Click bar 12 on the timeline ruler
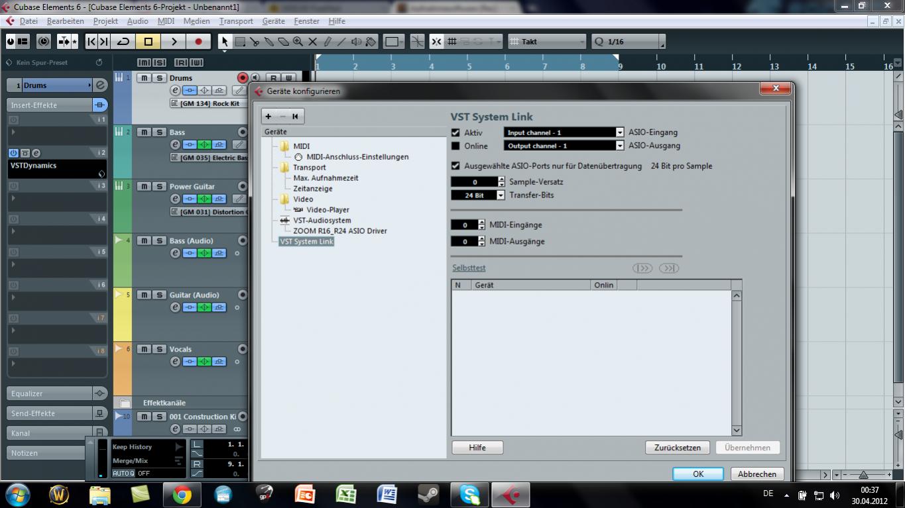905x508 pixels. (x=737, y=66)
